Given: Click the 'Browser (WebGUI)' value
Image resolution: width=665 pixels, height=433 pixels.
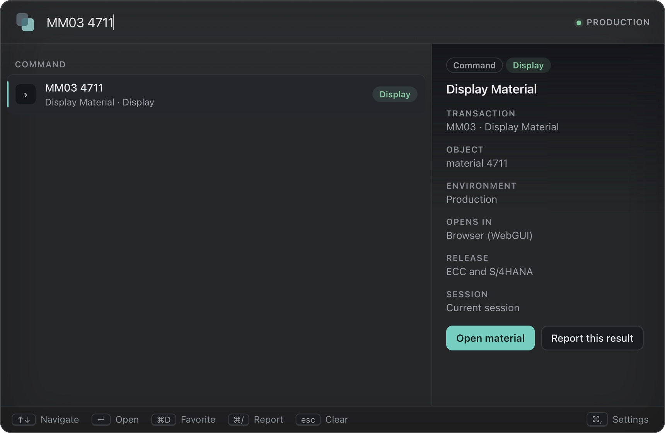Looking at the screenshot, I should click(489, 235).
